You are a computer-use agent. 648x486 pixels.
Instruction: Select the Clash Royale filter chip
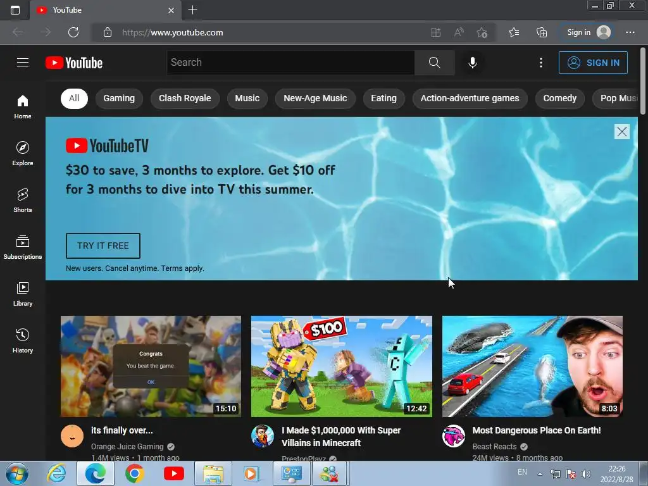(x=185, y=98)
